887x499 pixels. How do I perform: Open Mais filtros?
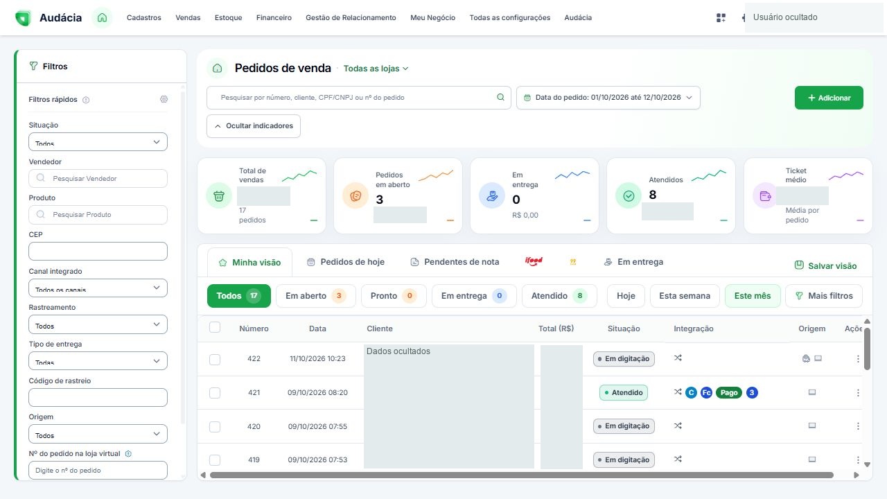pos(824,296)
